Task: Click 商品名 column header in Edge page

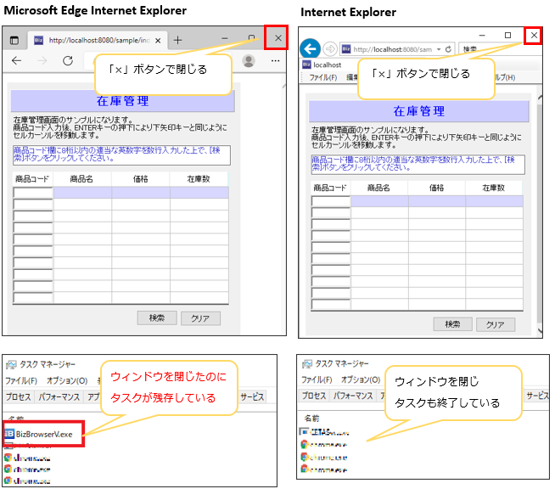Action: pyautogui.click(x=81, y=179)
